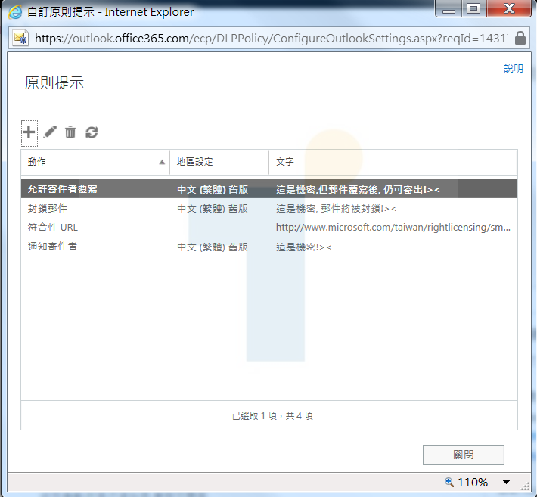Sort by the 動作 column header
The width and height of the screenshot is (537, 497).
click(x=95, y=162)
